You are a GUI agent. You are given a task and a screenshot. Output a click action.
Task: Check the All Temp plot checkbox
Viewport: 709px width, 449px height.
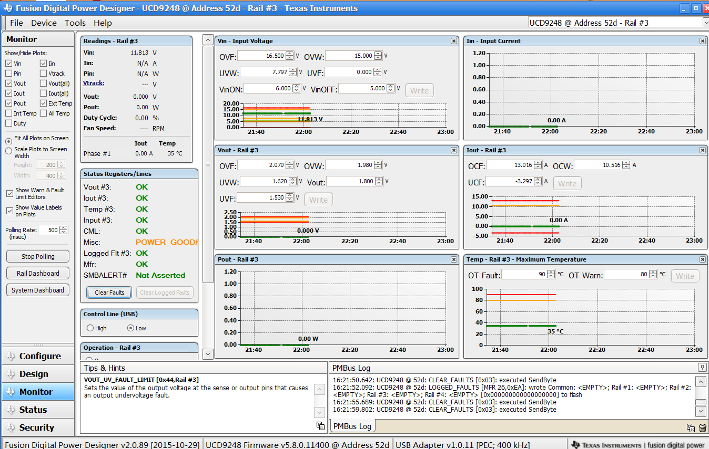tap(43, 113)
